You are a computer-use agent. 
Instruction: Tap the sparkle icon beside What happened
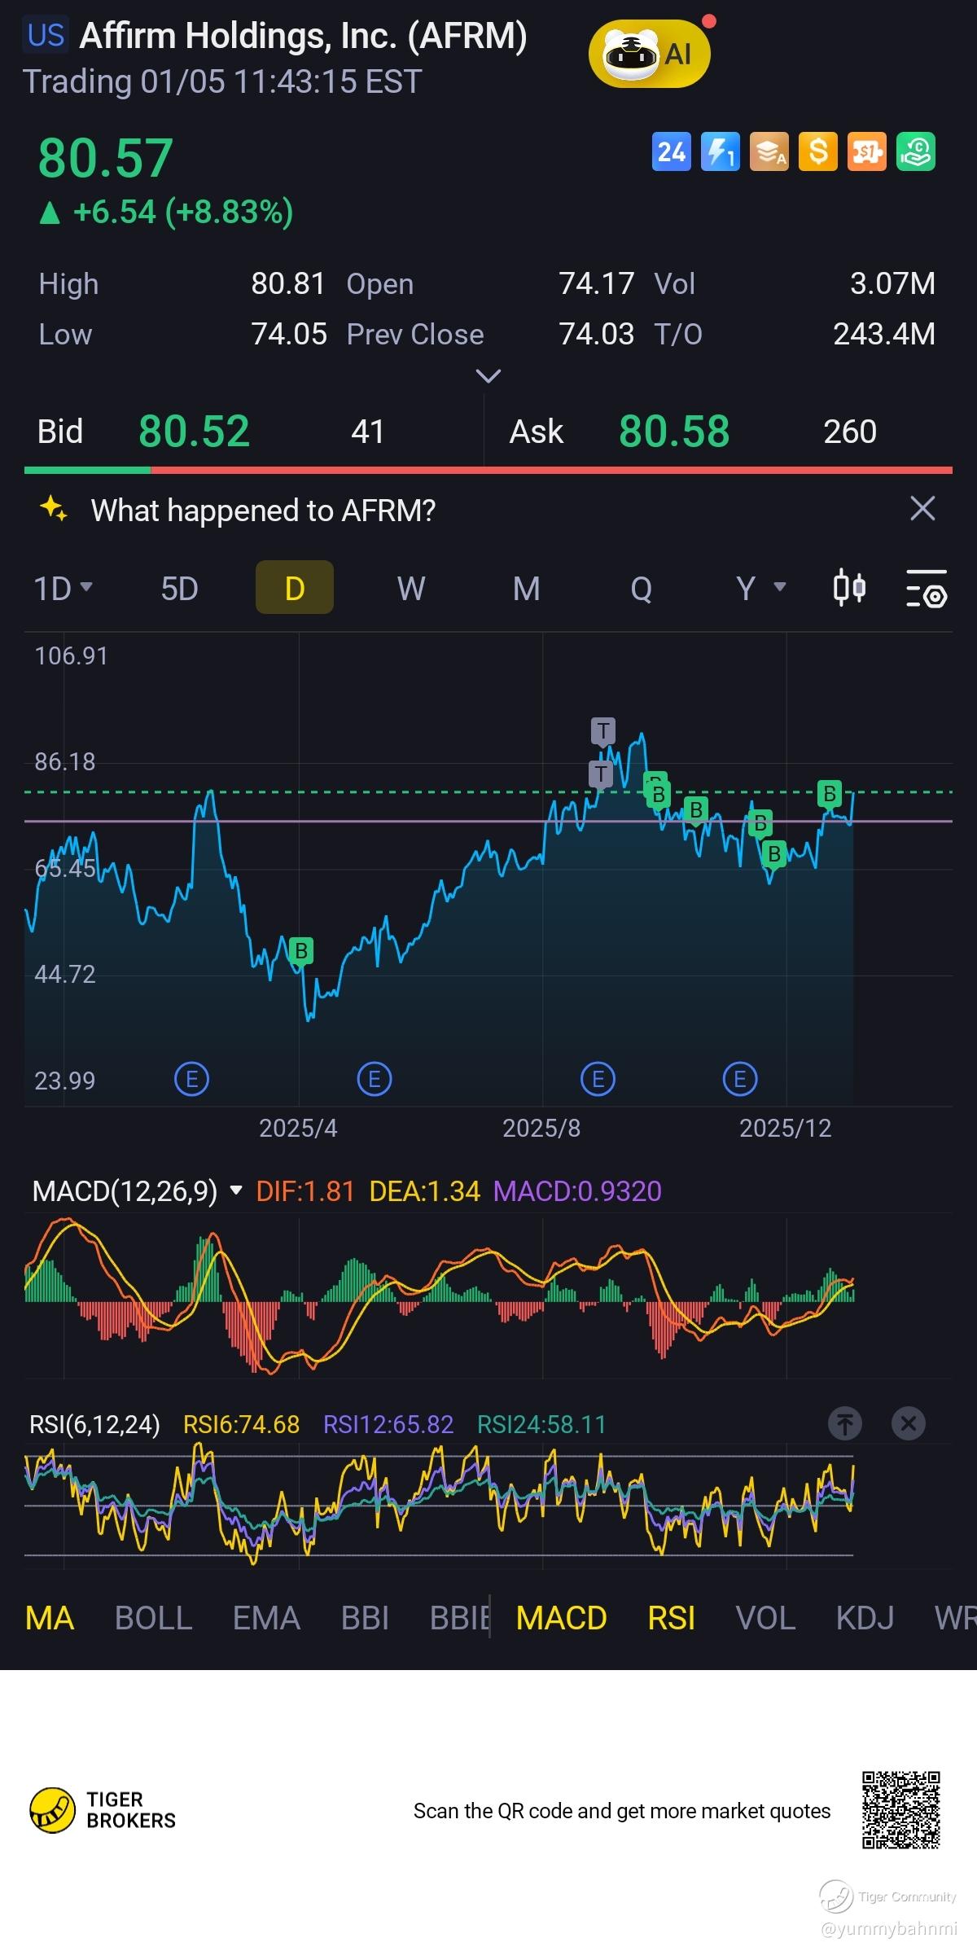pyautogui.click(x=54, y=509)
